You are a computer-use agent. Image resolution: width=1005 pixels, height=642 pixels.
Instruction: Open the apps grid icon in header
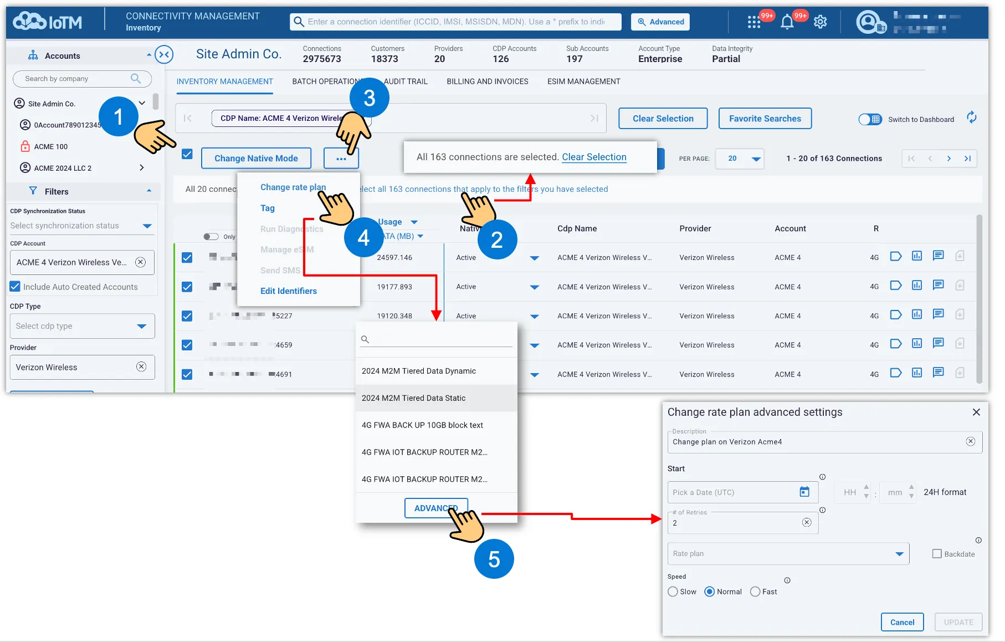pos(753,22)
